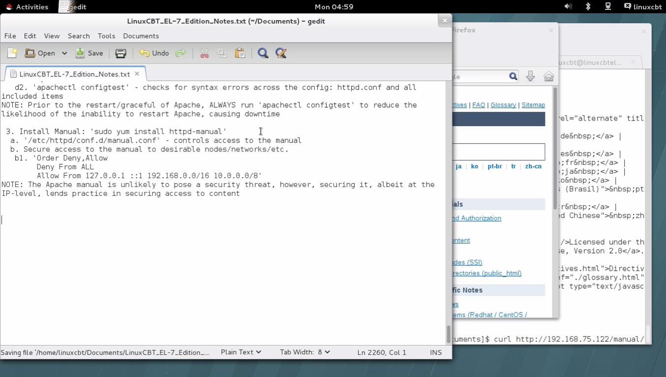This screenshot has width=666, height=377.
Task: Copy selection with the copy icon
Action: tap(222, 53)
